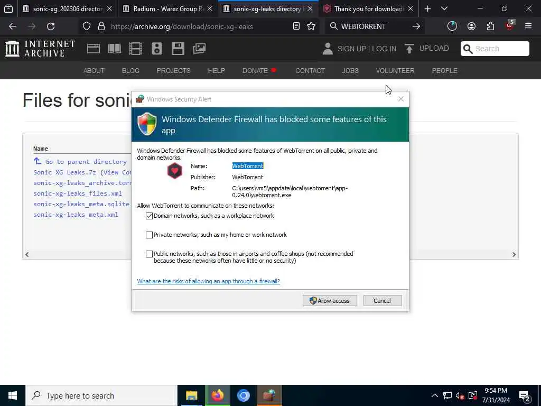Click the Upload arrow icon
Image resolution: width=541 pixels, height=406 pixels.
click(409, 49)
